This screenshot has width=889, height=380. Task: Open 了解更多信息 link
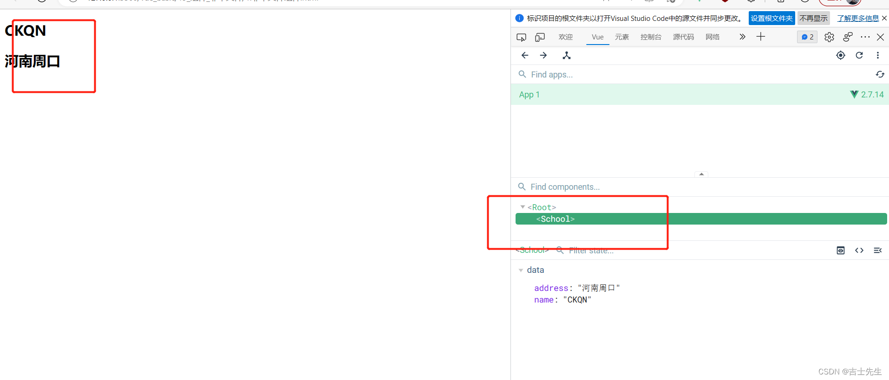coord(858,19)
